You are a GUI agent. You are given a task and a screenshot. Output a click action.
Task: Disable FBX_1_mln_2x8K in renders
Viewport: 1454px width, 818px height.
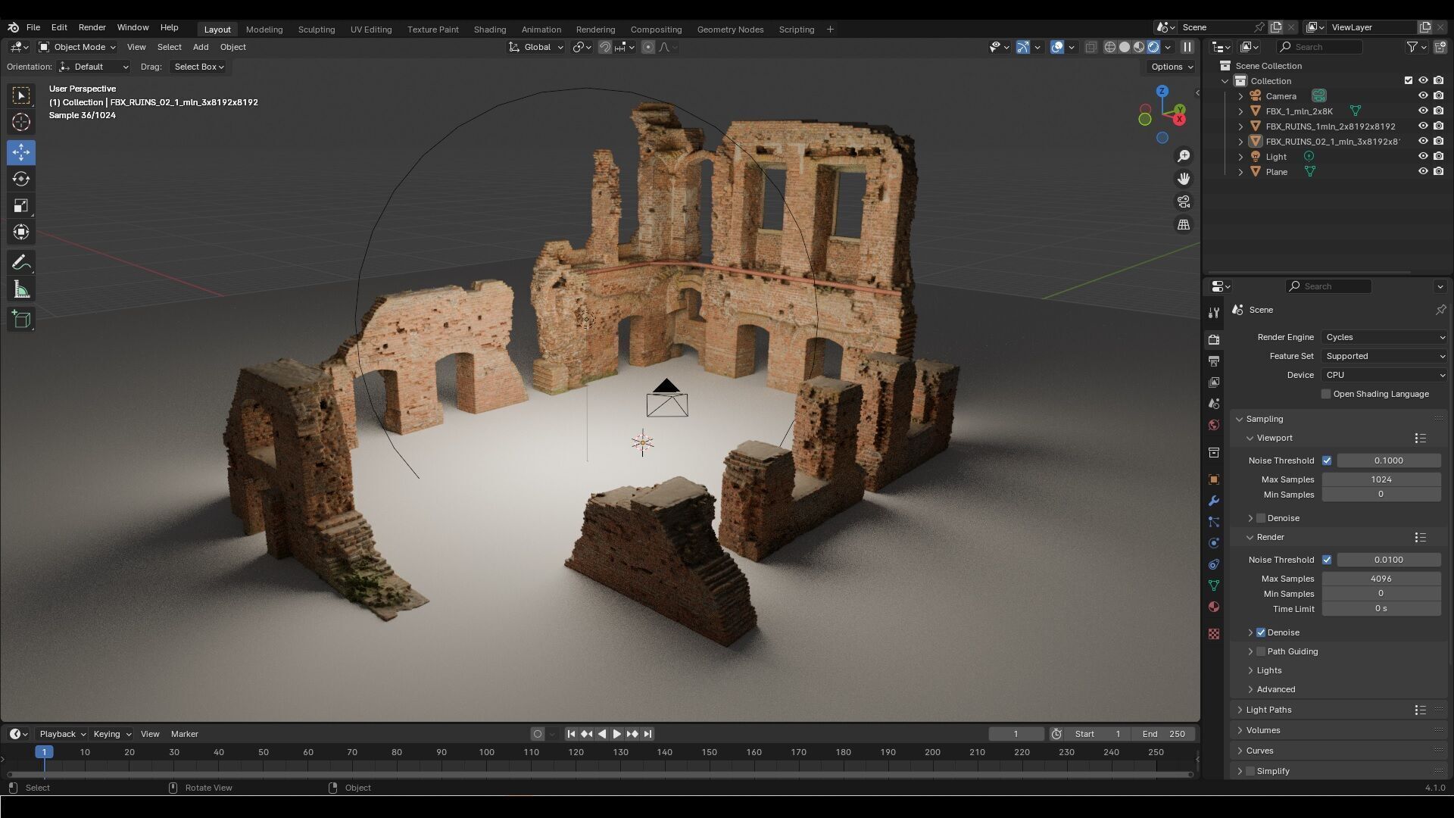(1438, 111)
